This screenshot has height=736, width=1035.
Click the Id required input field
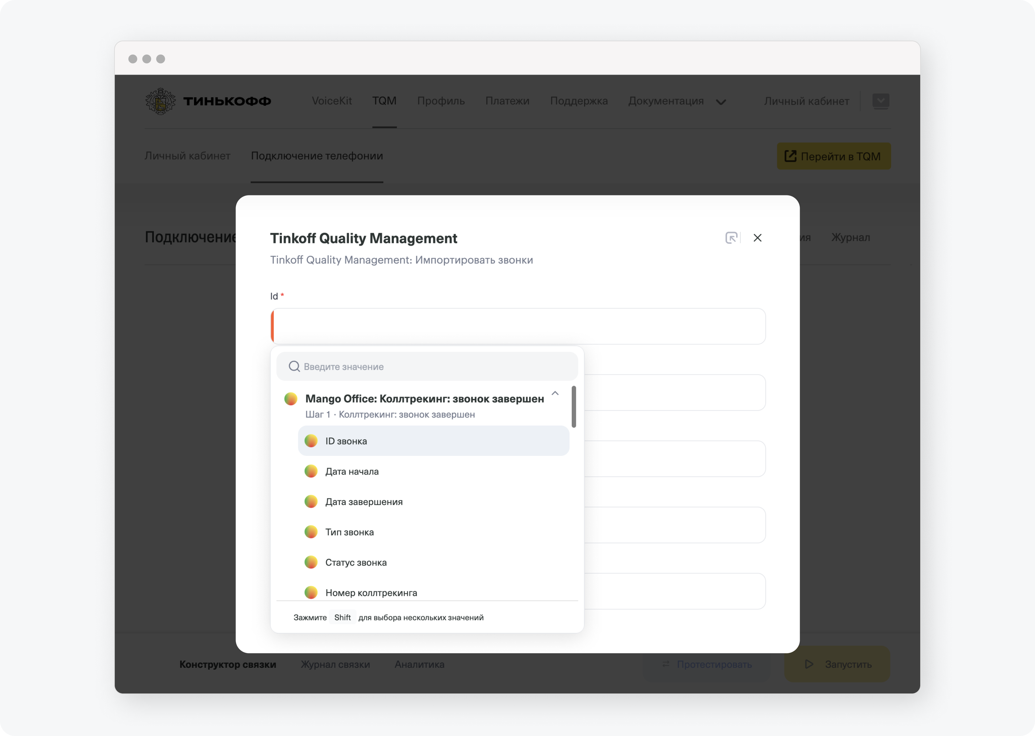click(x=518, y=326)
